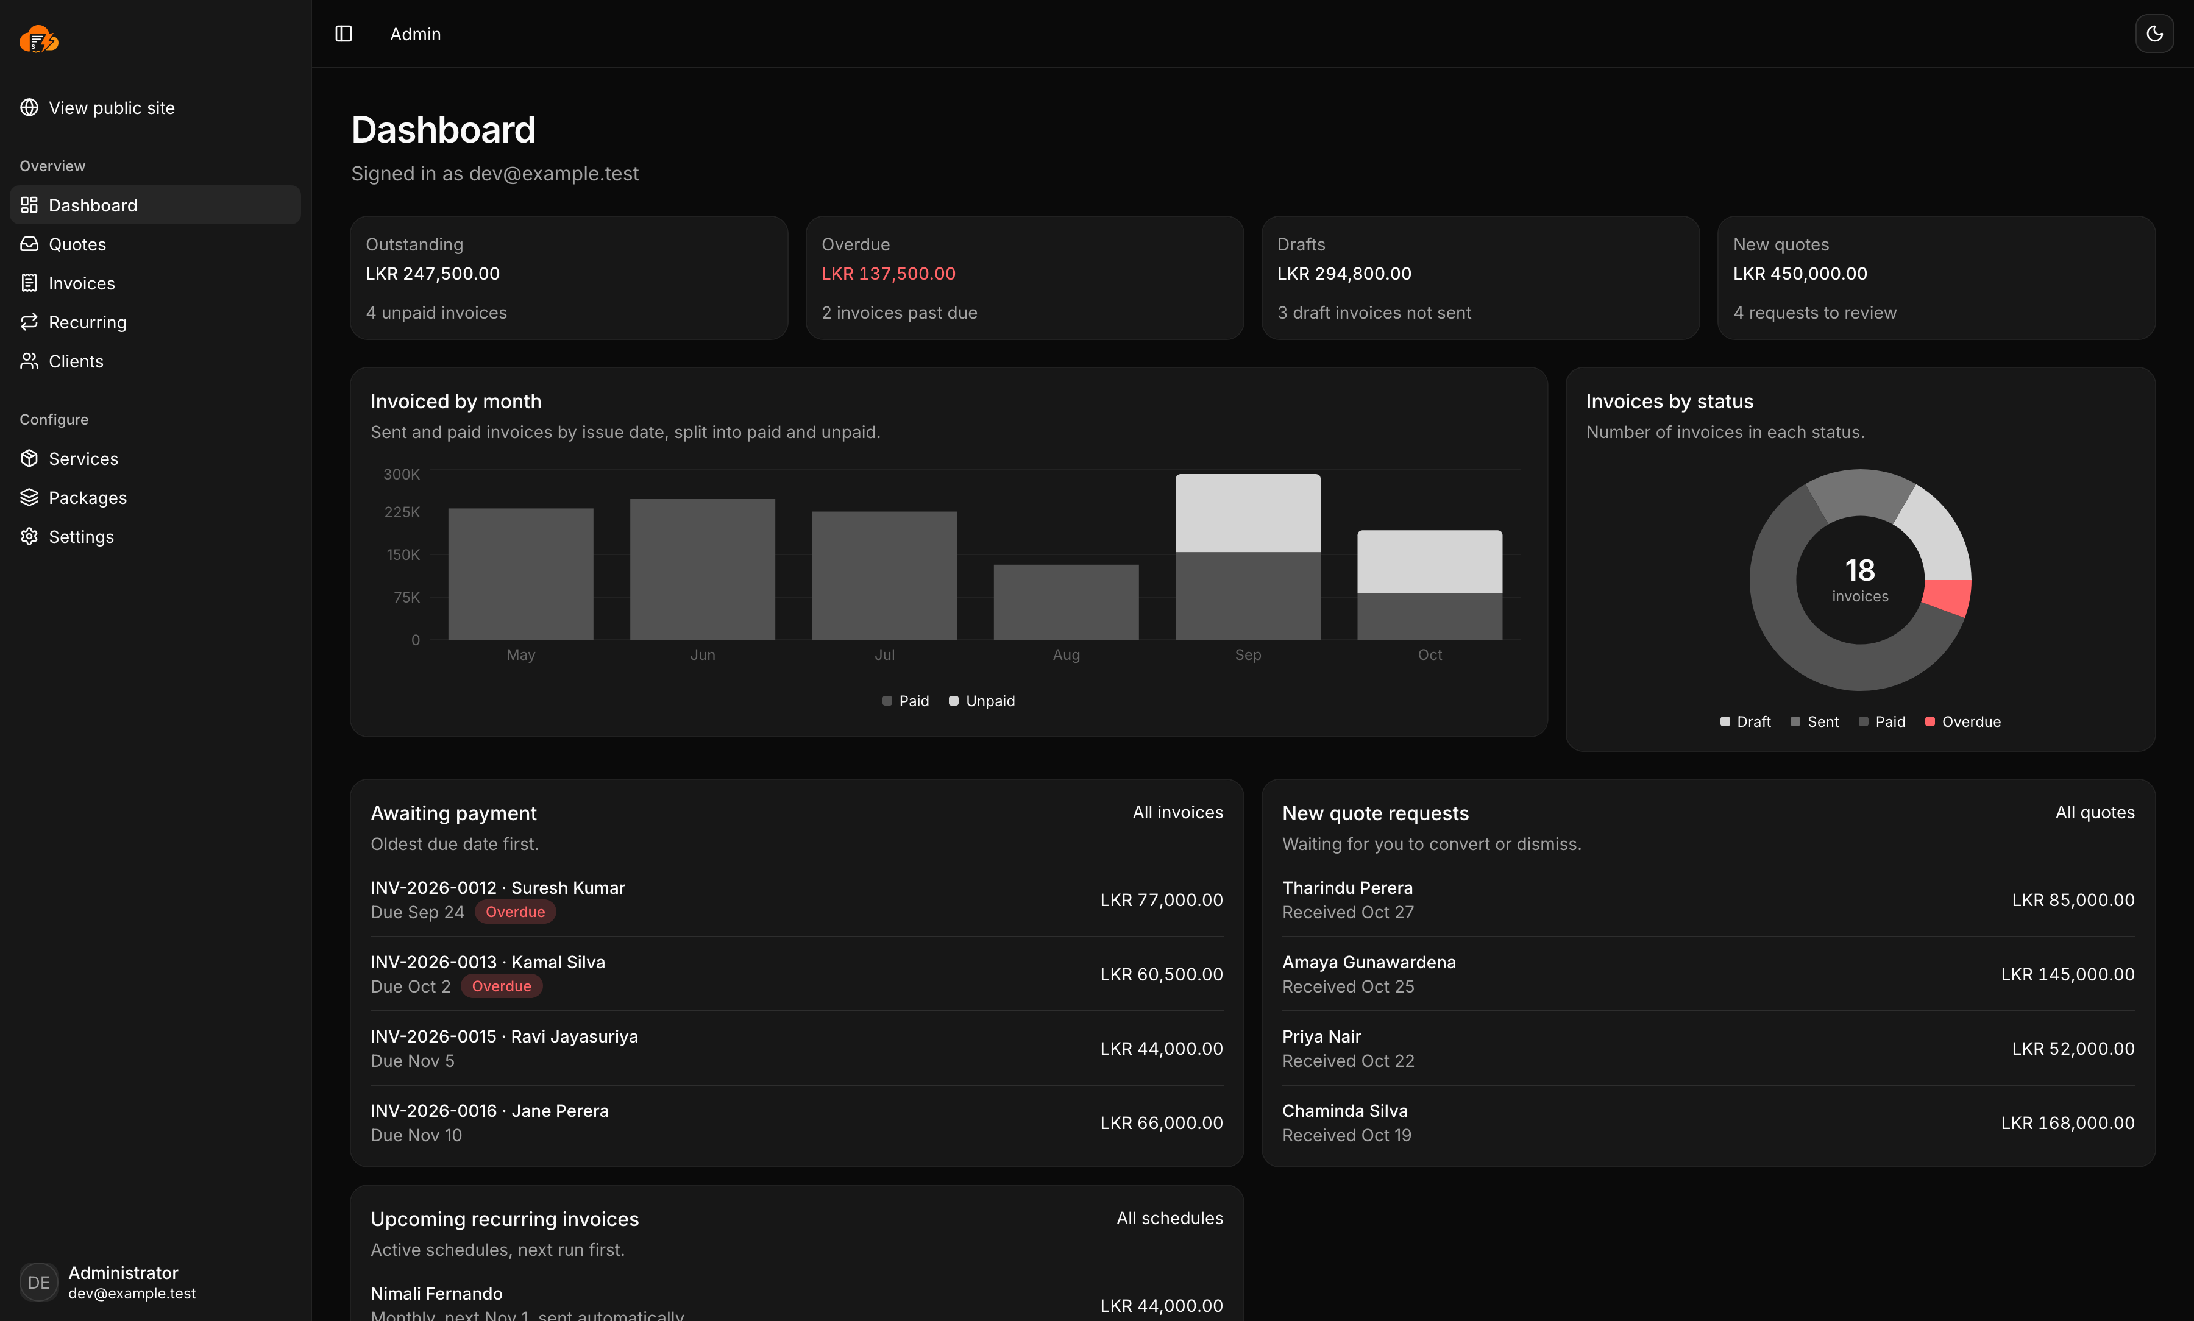2194x1321 pixels.
Task: Toggle the Paid legend swatch in the bar chart
Action: click(x=887, y=701)
